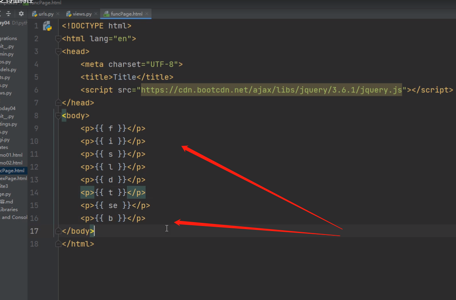Select the ay04 project root row
Screen dimensions: 456x300
[14, 23]
